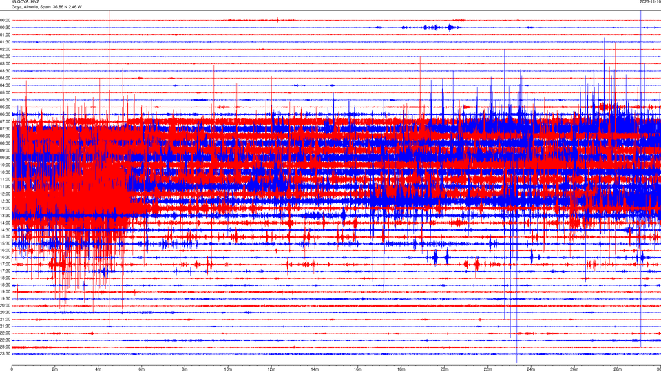
Task: Select the '13:00' time row label
Action: (5, 208)
